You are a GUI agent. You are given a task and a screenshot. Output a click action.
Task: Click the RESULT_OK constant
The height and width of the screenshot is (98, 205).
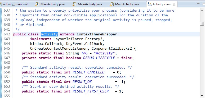tap(82, 82)
